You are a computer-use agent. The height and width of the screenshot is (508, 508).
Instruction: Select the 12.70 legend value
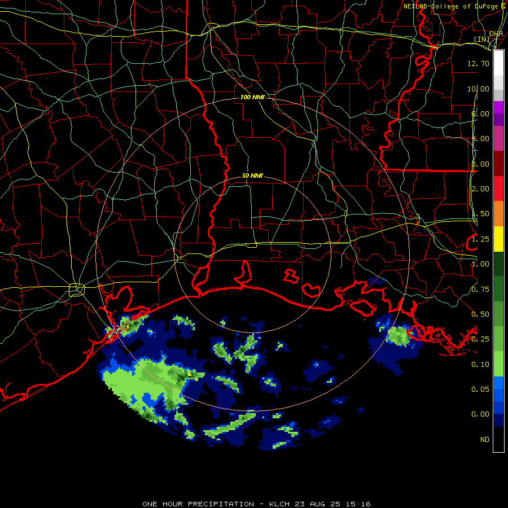tap(478, 63)
